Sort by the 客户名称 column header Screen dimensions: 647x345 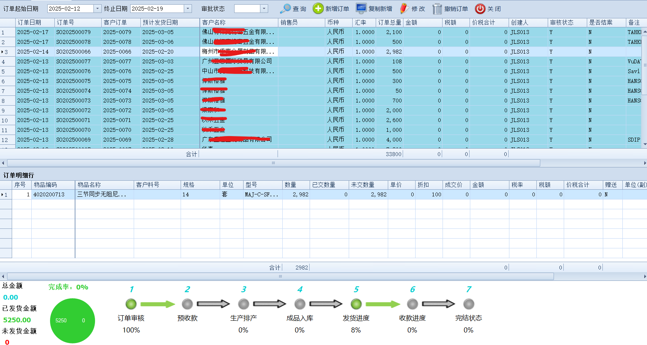238,23
